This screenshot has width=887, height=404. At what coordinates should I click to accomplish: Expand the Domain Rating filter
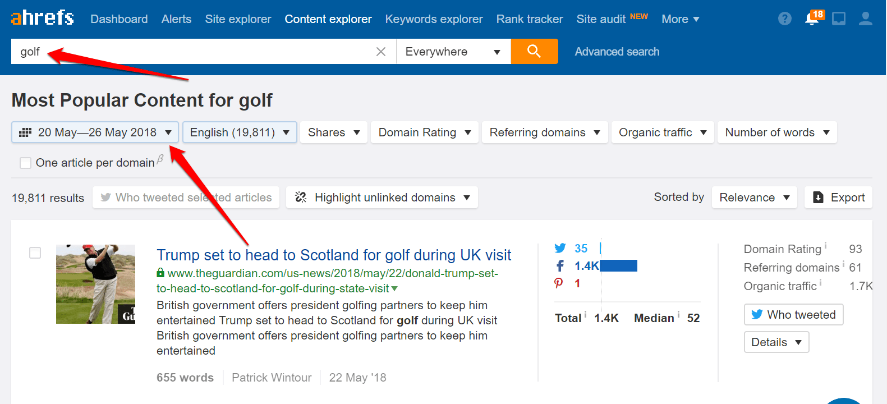[x=424, y=132]
